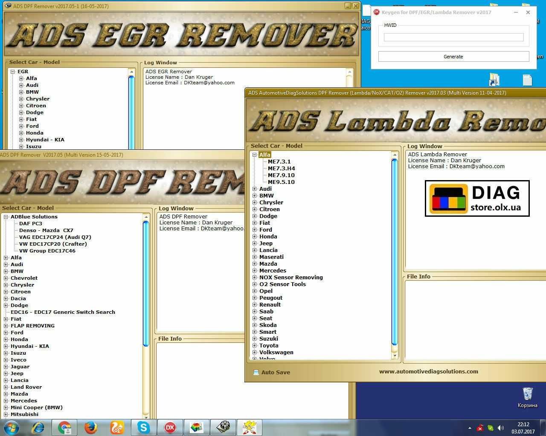This screenshot has height=436, width=546.
Task: Open the Корзина recycle bin icon
Action: (x=528, y=397)
